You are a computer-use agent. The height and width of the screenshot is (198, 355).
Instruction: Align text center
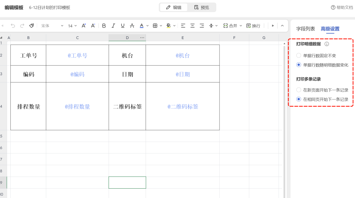click(192, 26)
